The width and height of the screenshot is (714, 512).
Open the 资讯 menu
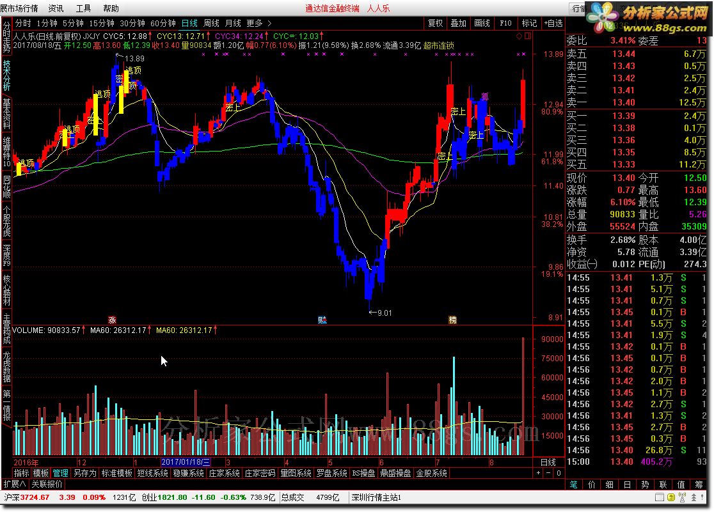[56, 8]
